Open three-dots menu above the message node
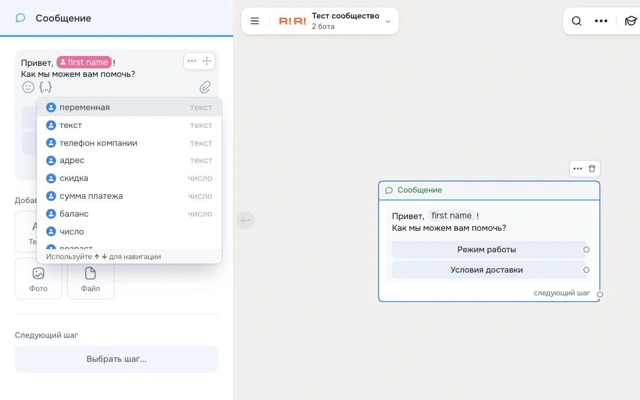This screenshot has width=640, height=400. point(578,169)
